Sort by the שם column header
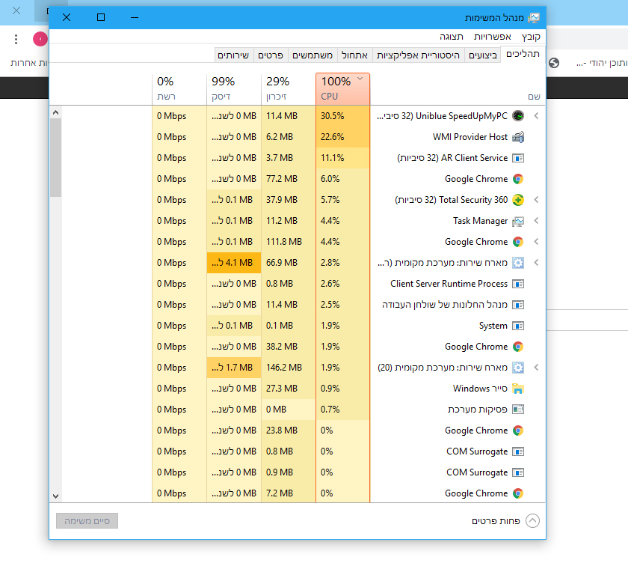This screenshot has width=628, height=581. pos(458,89)
